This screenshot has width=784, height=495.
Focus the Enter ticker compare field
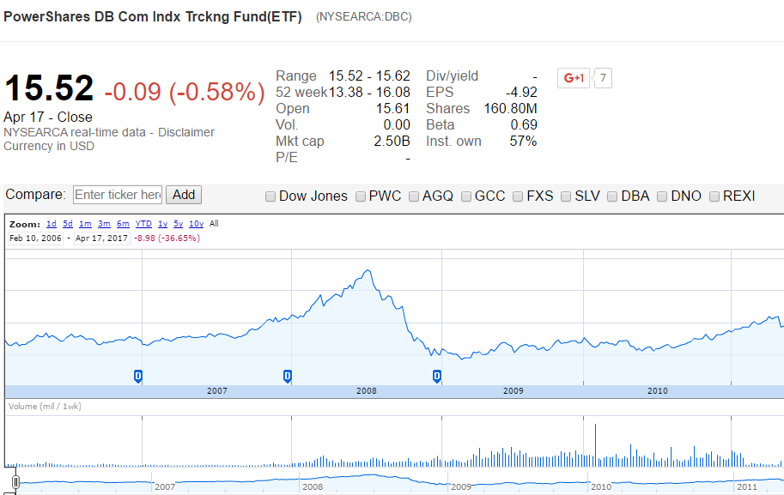[x=118, y=195]
